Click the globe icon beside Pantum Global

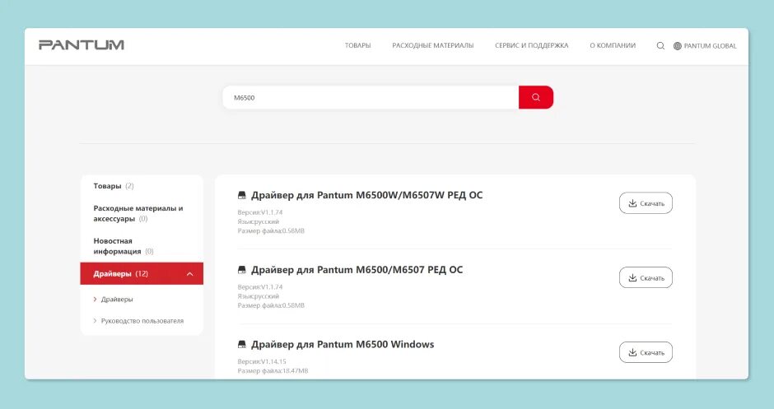(677, 46)
